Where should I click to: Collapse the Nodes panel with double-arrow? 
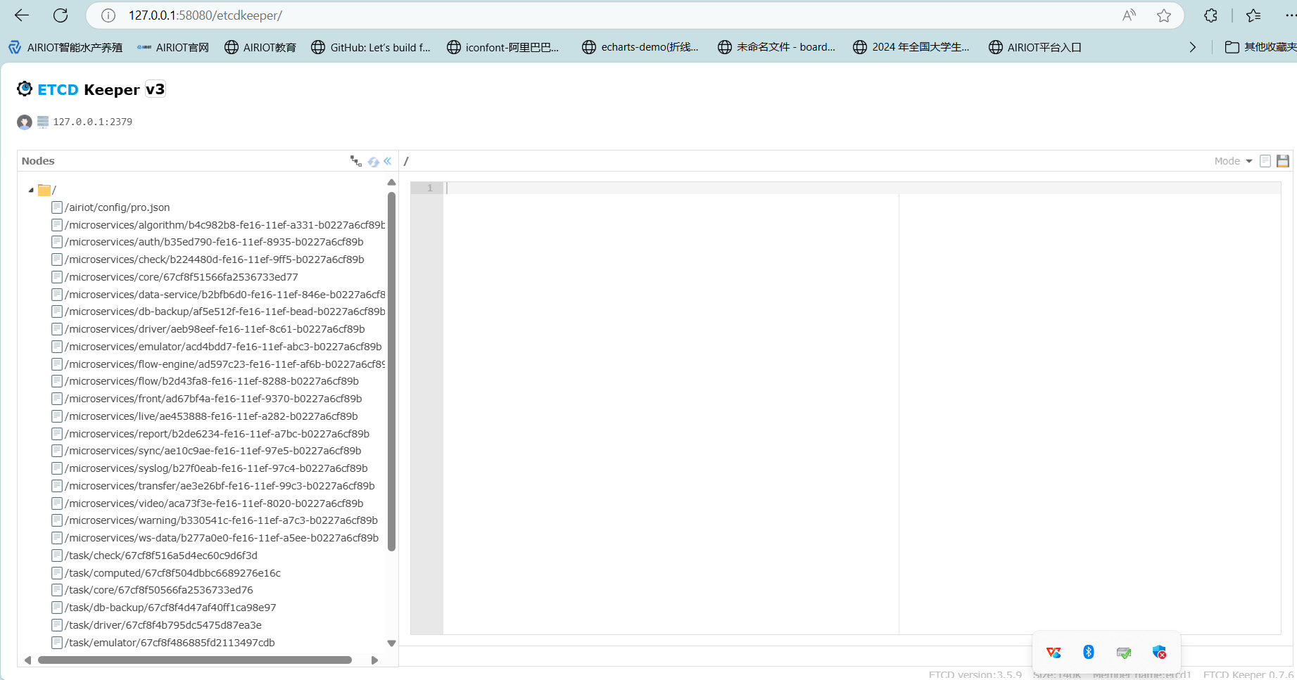387,161
